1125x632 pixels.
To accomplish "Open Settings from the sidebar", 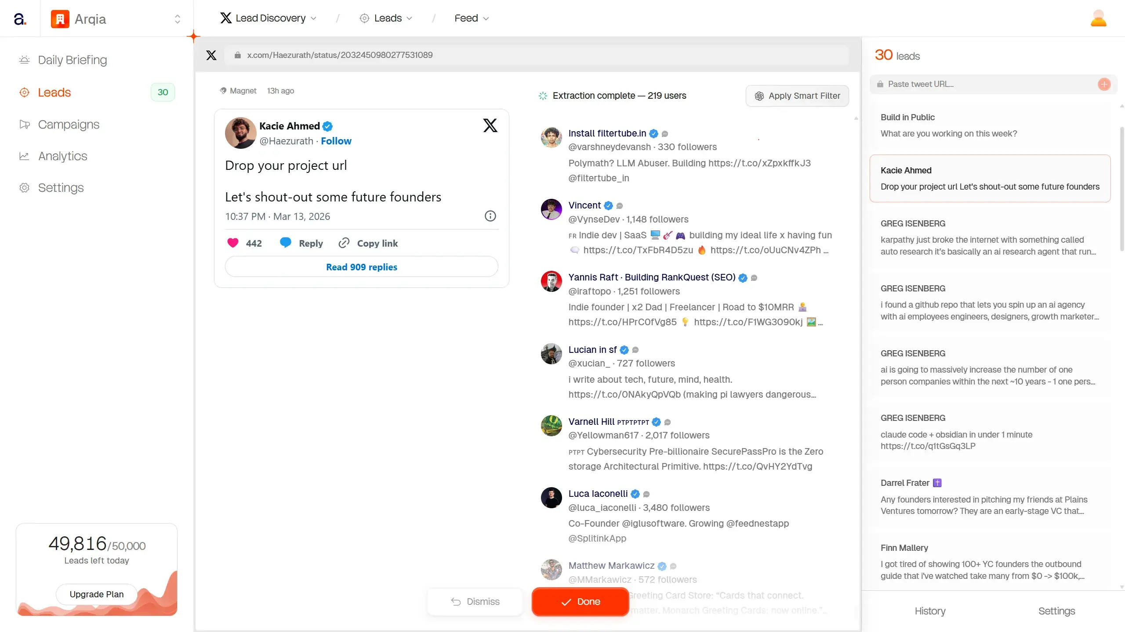I will [x=61, y=187].
